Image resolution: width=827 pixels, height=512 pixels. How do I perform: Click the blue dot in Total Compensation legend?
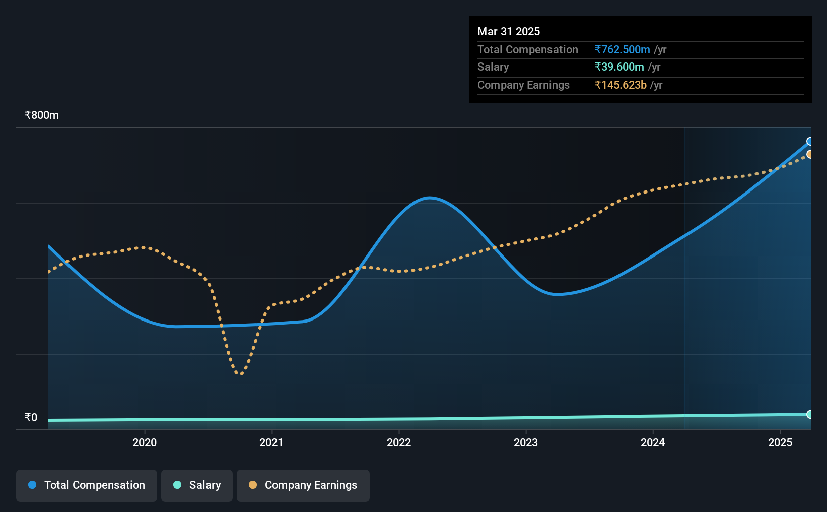coord(32,485)
